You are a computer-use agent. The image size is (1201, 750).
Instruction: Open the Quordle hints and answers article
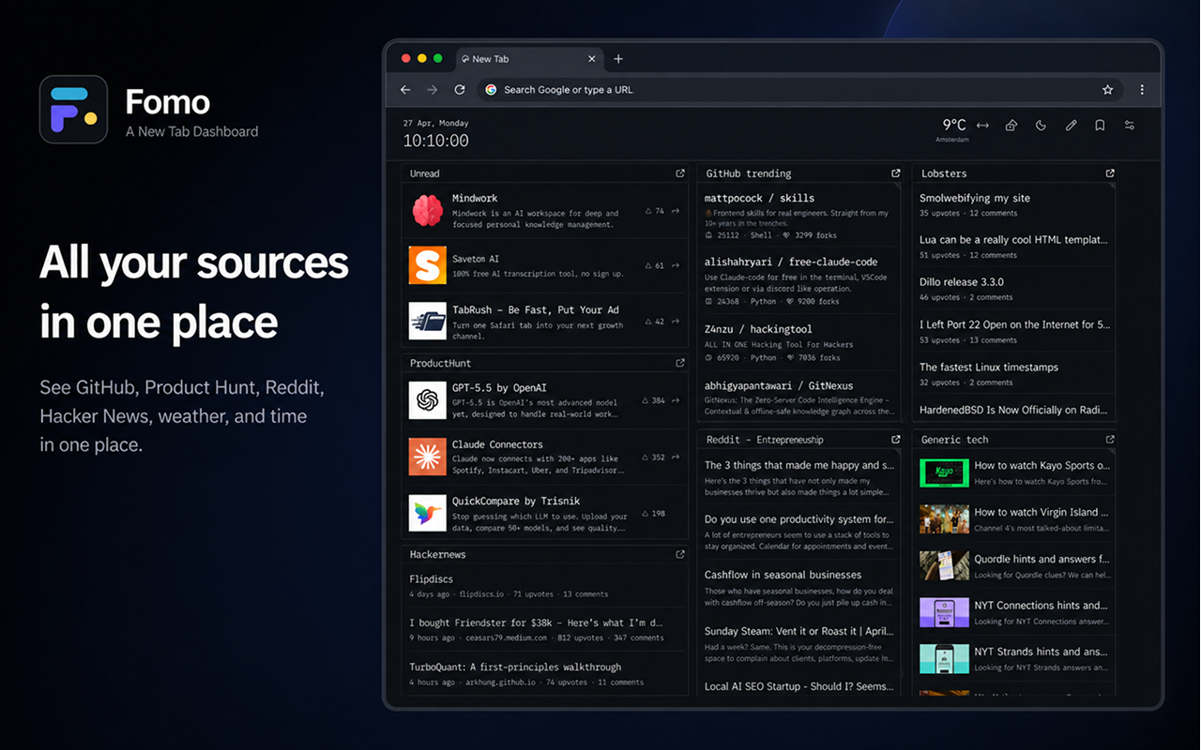pyautogui.click(x=1041, y=559)
